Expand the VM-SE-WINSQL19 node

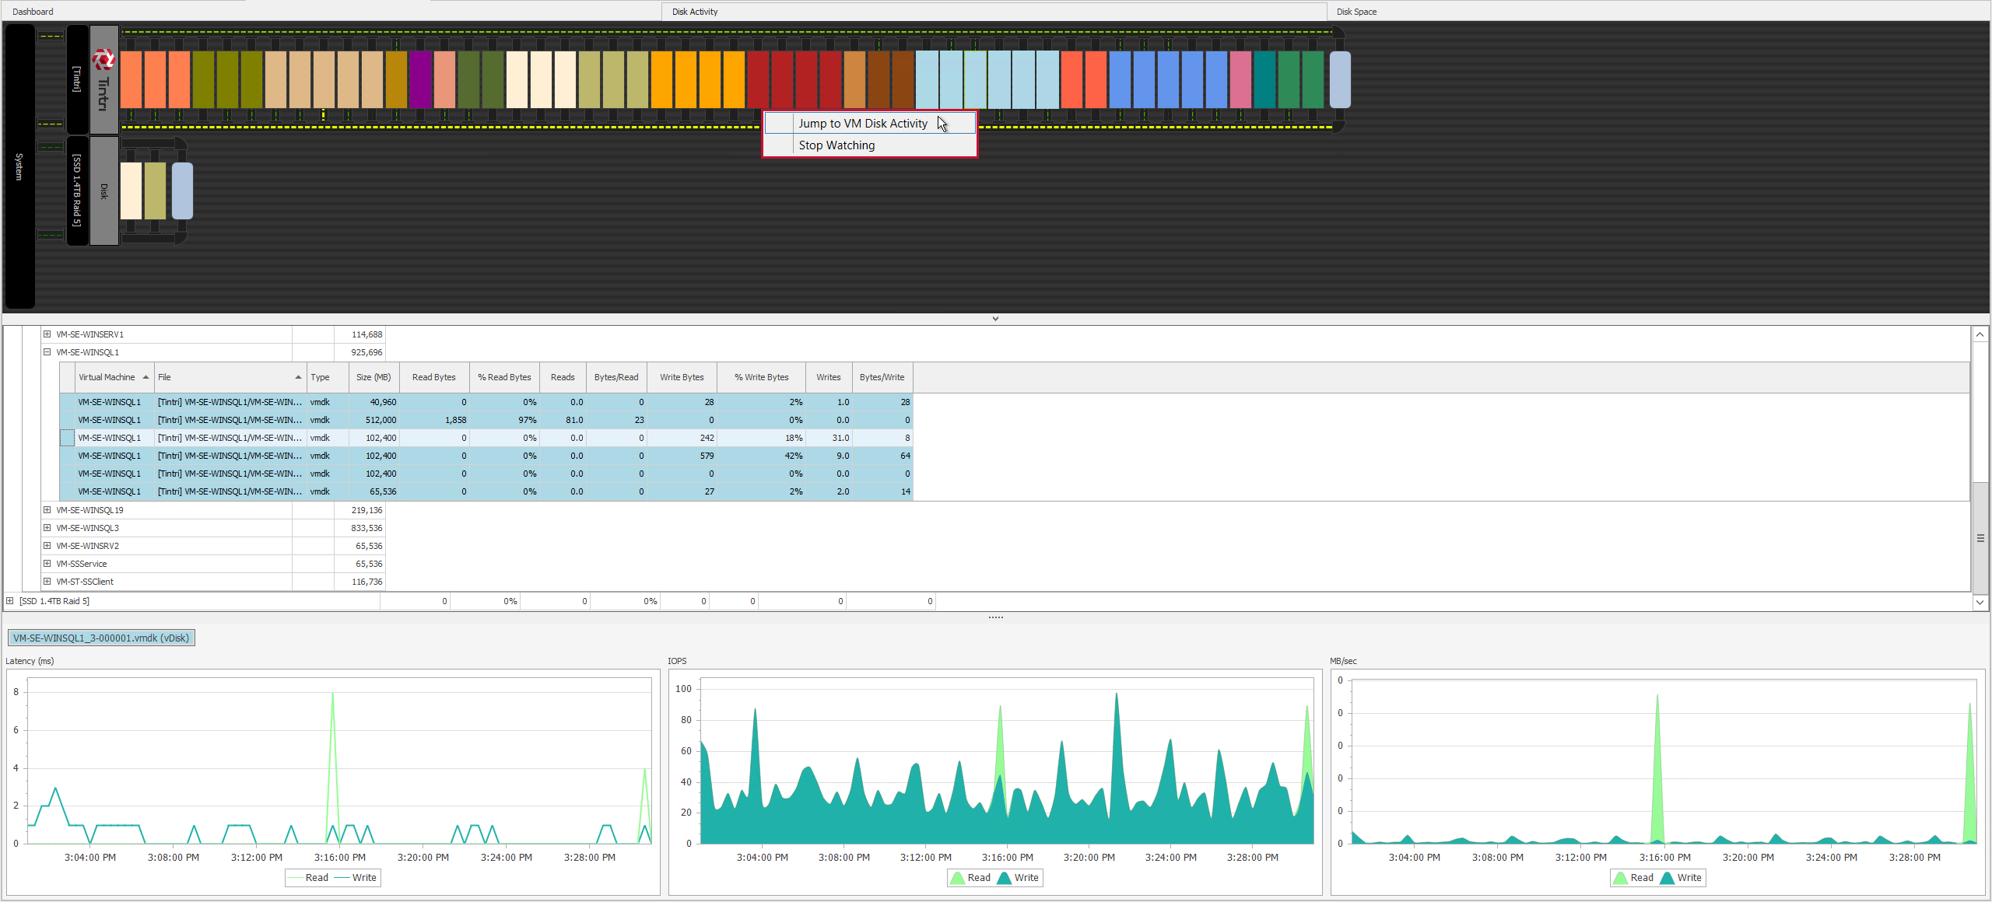click(x=47, y=510)
